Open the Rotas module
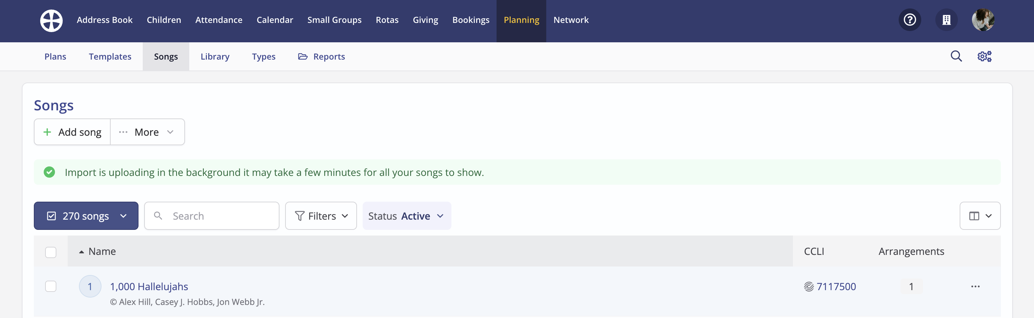1034x318 pixels. (387, 20)
